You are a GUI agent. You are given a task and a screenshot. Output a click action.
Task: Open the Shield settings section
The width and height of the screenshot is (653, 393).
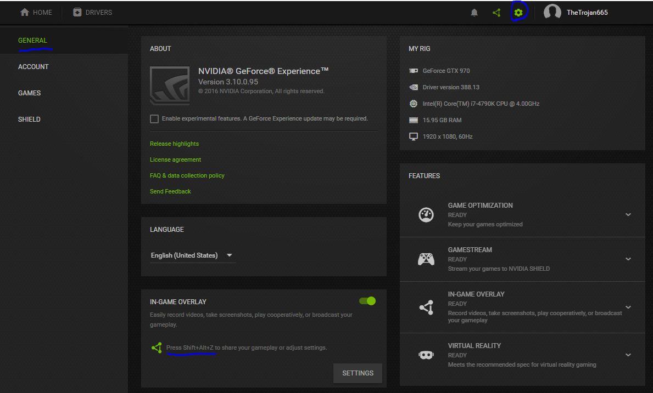click(29, 119)
